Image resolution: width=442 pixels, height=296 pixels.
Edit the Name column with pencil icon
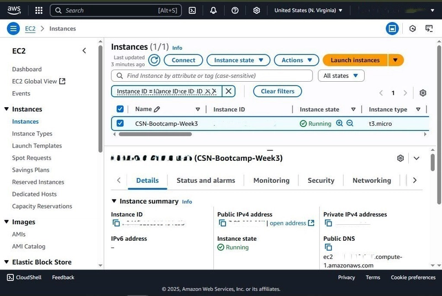coord(157,109)
